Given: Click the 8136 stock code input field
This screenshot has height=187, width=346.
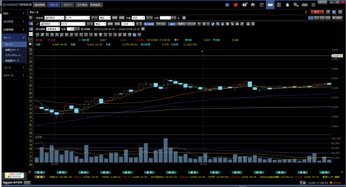Looking at the screenshot, I should click(x=73, y=24).
